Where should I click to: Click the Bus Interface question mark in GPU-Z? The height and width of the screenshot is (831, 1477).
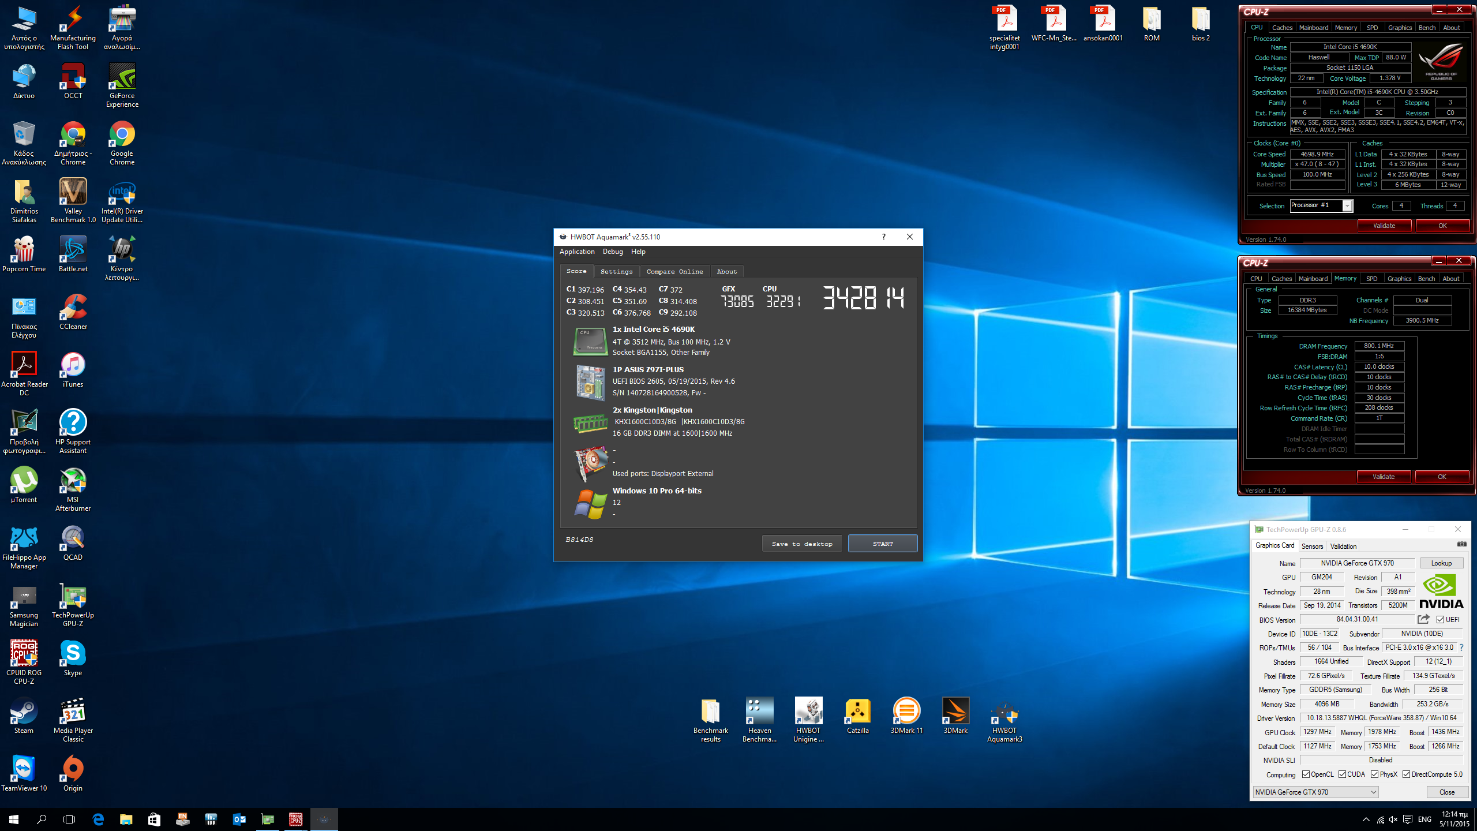(x=1461, y=647)
